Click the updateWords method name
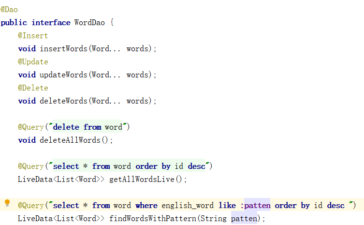Image resolution: width=364 pixels, height=225 pixels. coord(63,75)
